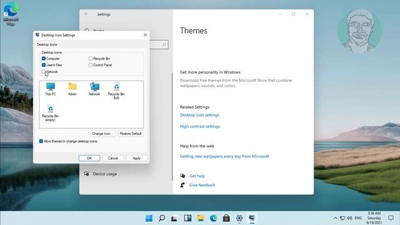Click the Change Icon... button
This screenshot has width=400, height=225.
[x=102, y=134]
